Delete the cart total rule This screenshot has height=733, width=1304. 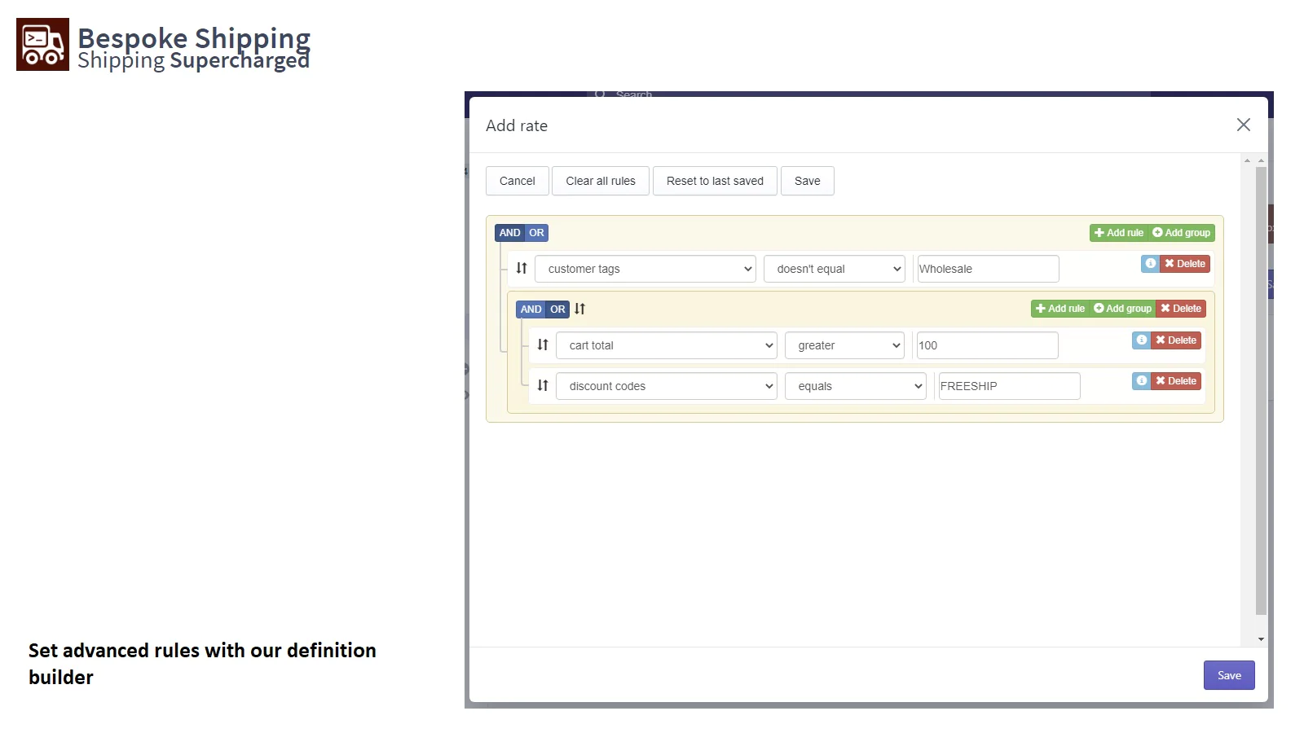pyautogui.click(x=1176, y=340)
